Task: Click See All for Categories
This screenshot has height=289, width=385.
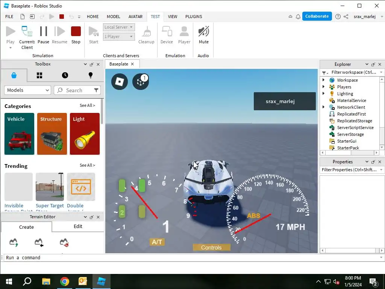Action: [87, 105]
